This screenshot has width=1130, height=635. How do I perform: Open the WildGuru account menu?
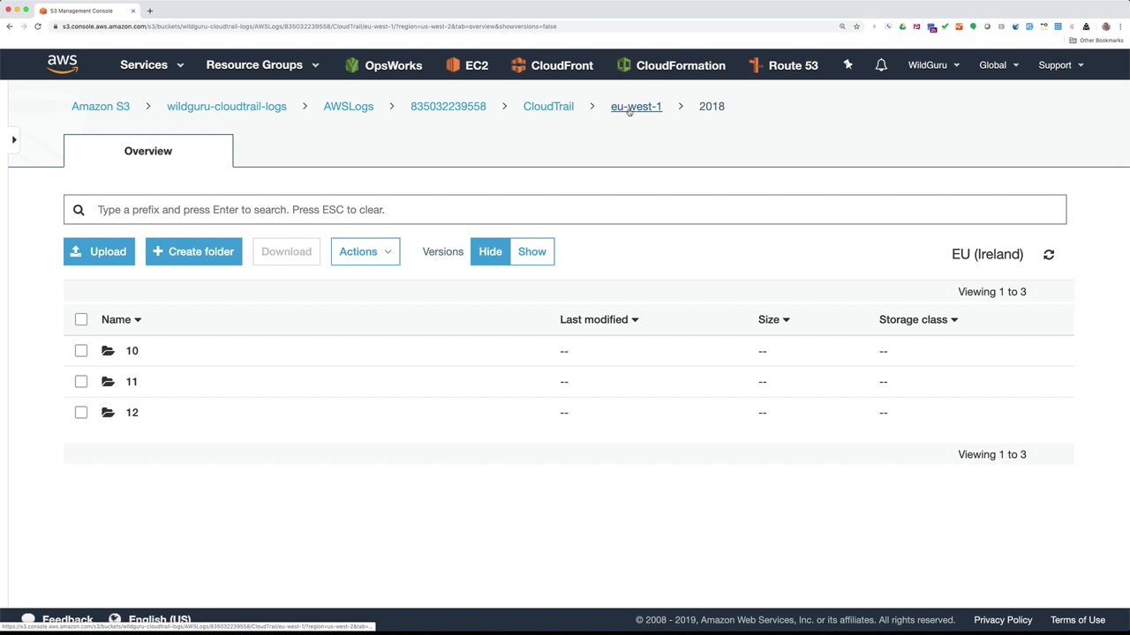pyautogui.click(x=934, y=65)
